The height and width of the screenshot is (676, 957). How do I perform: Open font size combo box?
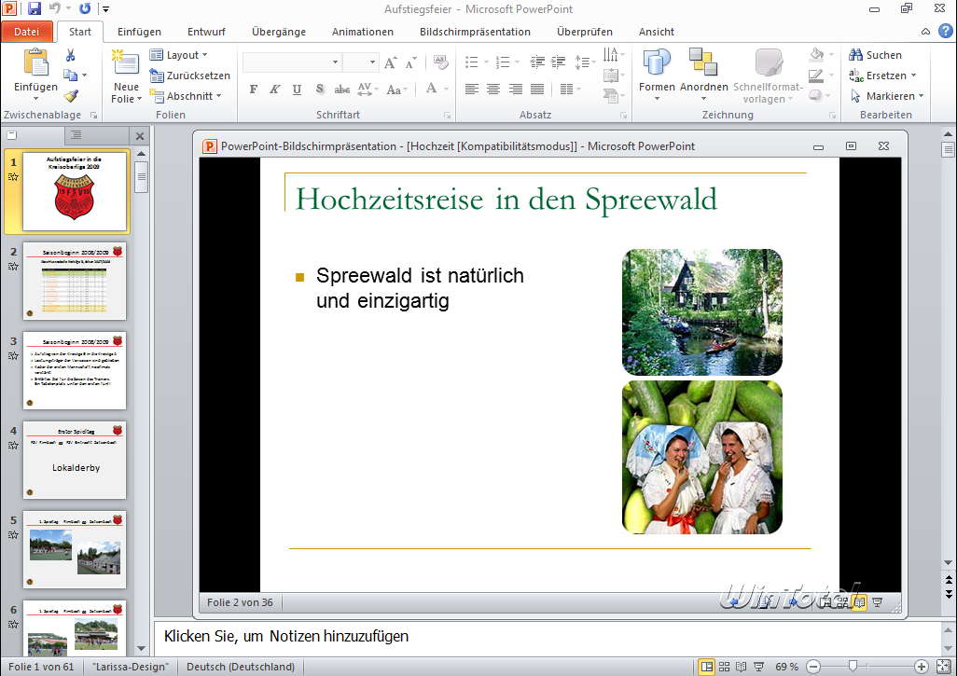[360, 62]
